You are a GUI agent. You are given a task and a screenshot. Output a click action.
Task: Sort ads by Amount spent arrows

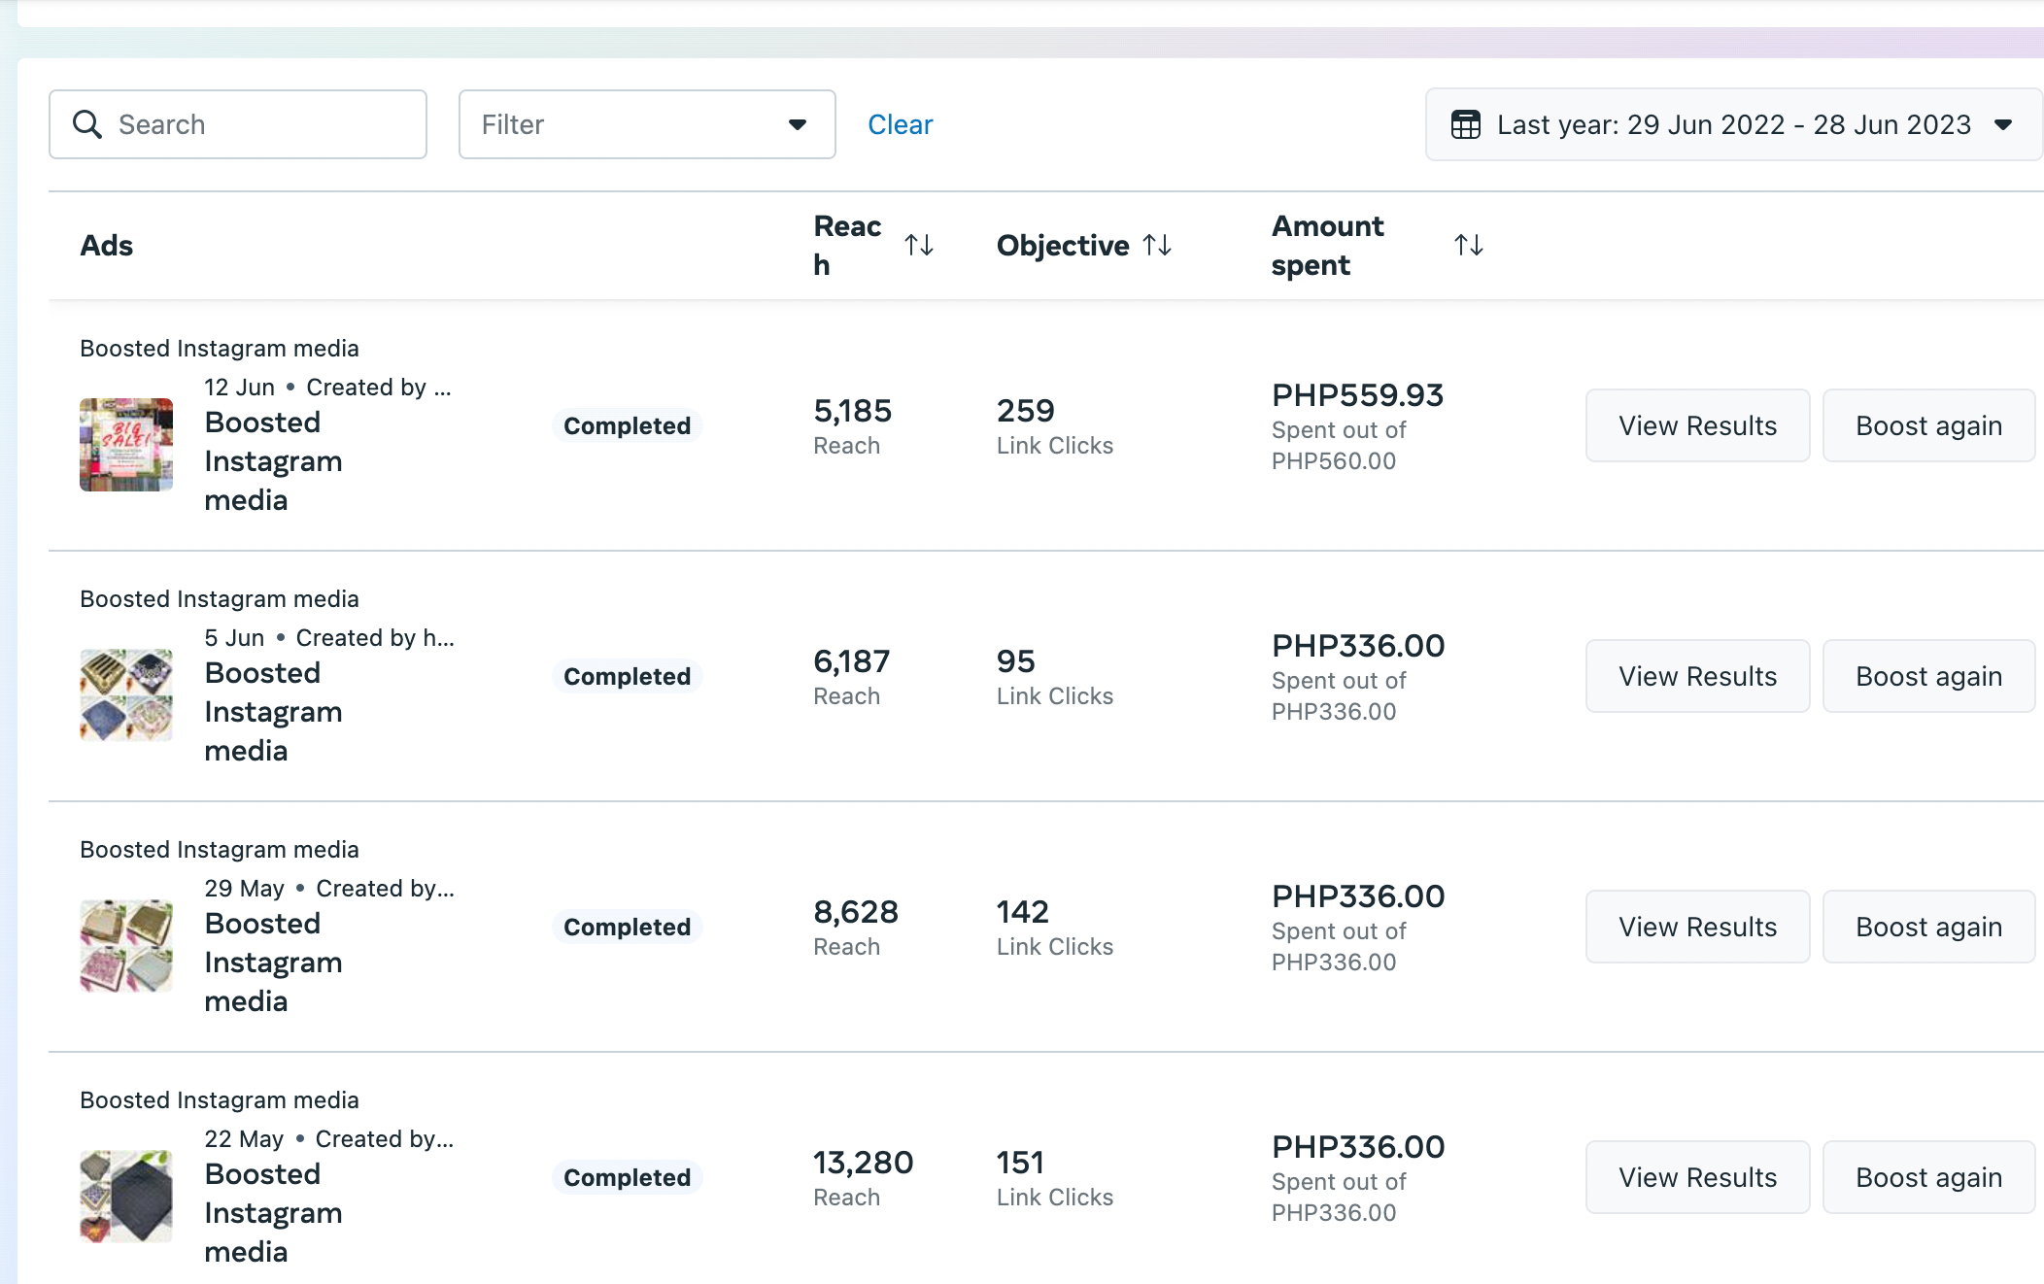[1468, 245]
